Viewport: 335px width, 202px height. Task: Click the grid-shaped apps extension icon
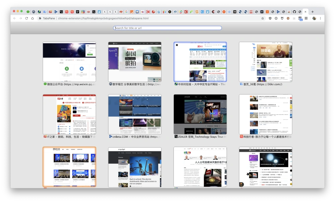[306, 18]
